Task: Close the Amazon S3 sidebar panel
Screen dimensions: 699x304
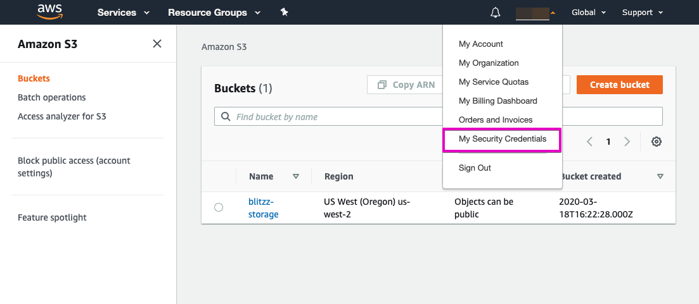Action: [x=157, y=44]
